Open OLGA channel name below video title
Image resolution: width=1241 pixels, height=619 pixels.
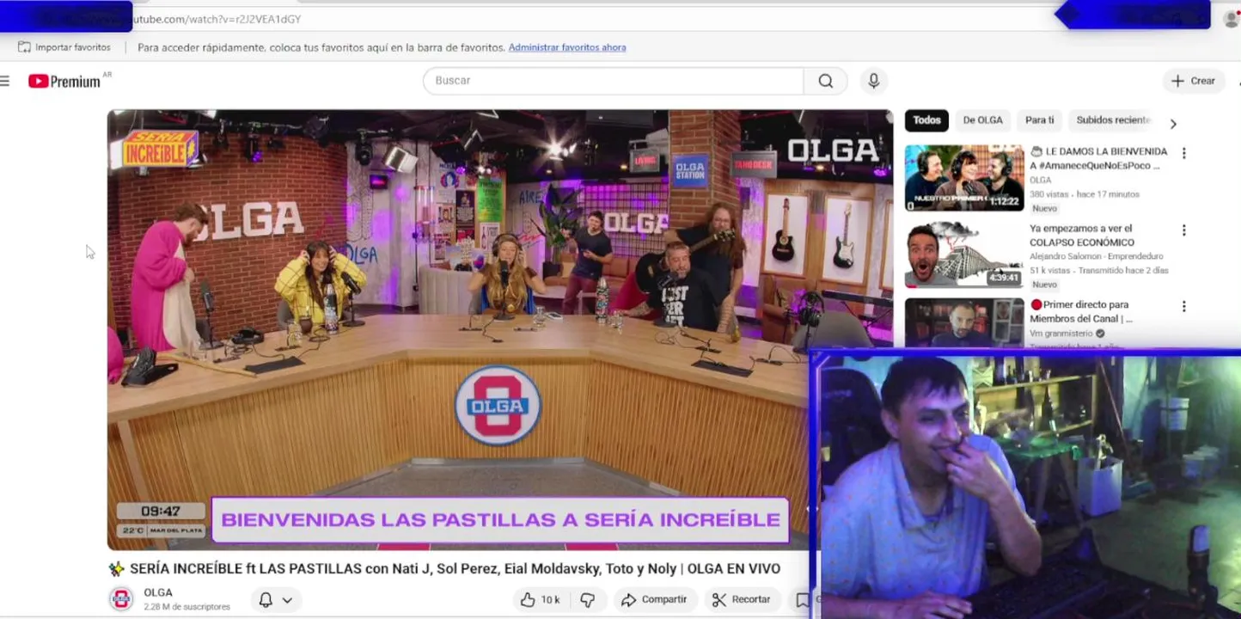tap(158, 592)
